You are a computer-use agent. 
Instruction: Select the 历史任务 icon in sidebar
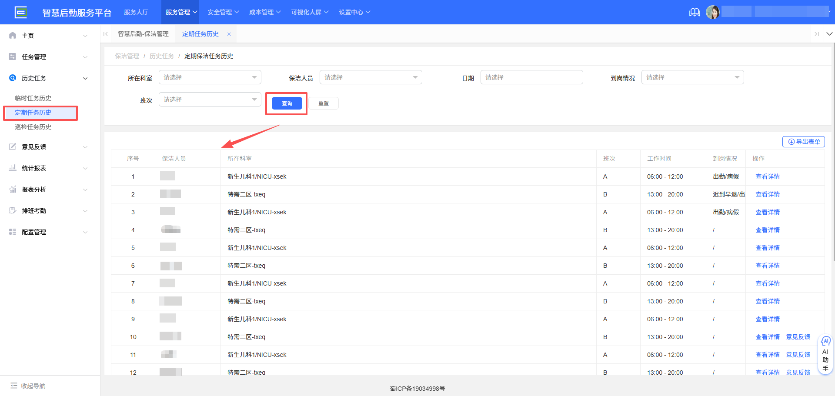click(12, 78)
